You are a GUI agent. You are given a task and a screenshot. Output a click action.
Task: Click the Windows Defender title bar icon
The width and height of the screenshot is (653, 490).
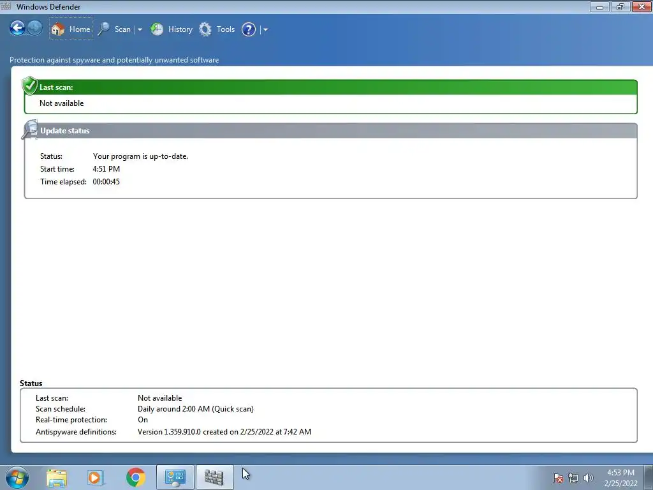(6, 6)
